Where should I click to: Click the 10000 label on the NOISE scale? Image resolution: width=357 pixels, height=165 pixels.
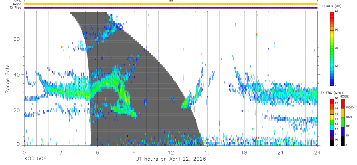click(x=349, y=108)
